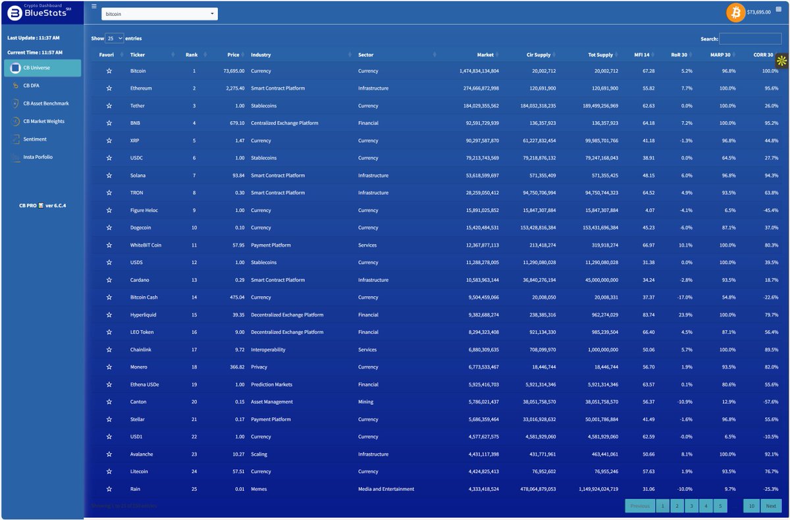This screenshot has width=790, height=520.
Task: Click the Insta Porfolio sidebar icon
Action: (x=16, y=157)
